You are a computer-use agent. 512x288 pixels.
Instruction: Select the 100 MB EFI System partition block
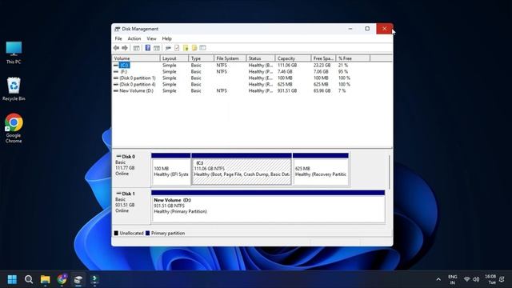171,169
